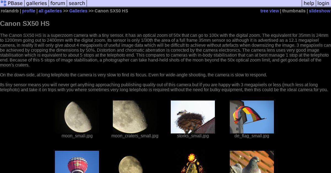Open the pigeon on roof thumbnail
The image size is (331, 173).
[x=252, y=162]
